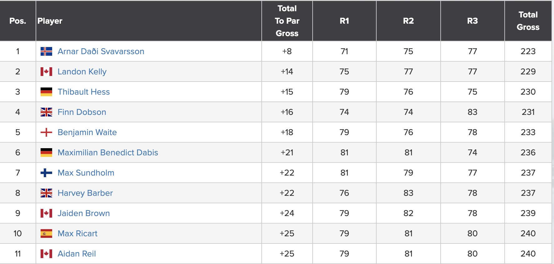Select the Player column header
The width and height of the screenshot is (554, 264).
pyautogui.click(x=149, y=21)
